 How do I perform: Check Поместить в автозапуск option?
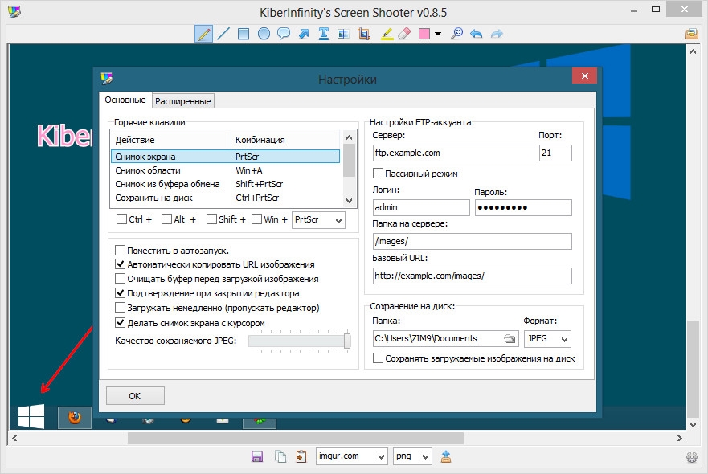121,251
